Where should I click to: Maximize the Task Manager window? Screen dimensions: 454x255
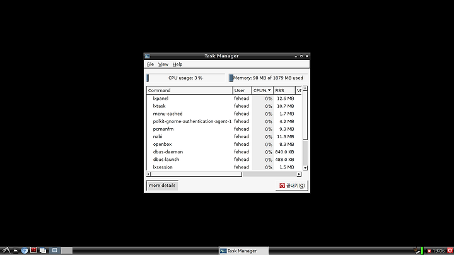[x=301, y=56]
